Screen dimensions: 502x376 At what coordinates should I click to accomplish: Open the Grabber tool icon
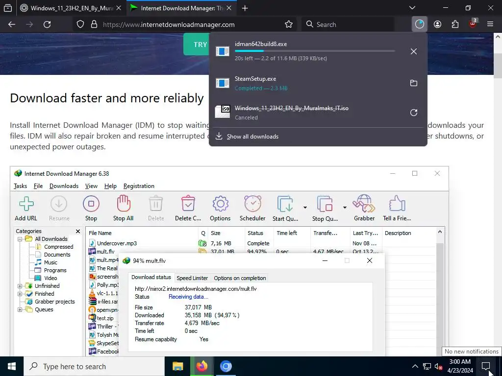point(364,208)
